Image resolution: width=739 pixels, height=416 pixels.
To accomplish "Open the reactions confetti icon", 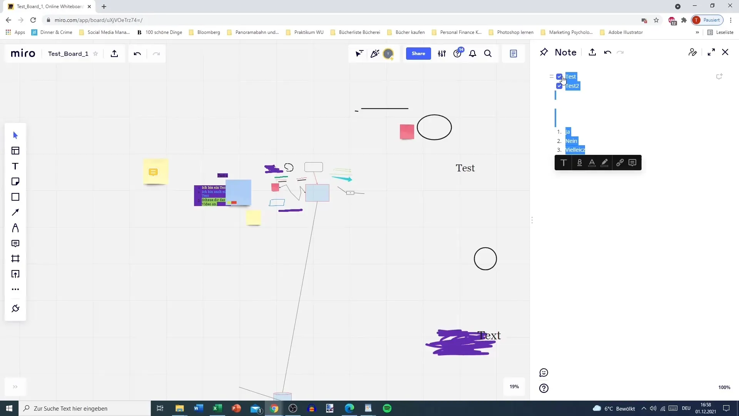I will [x=375, y=54].
